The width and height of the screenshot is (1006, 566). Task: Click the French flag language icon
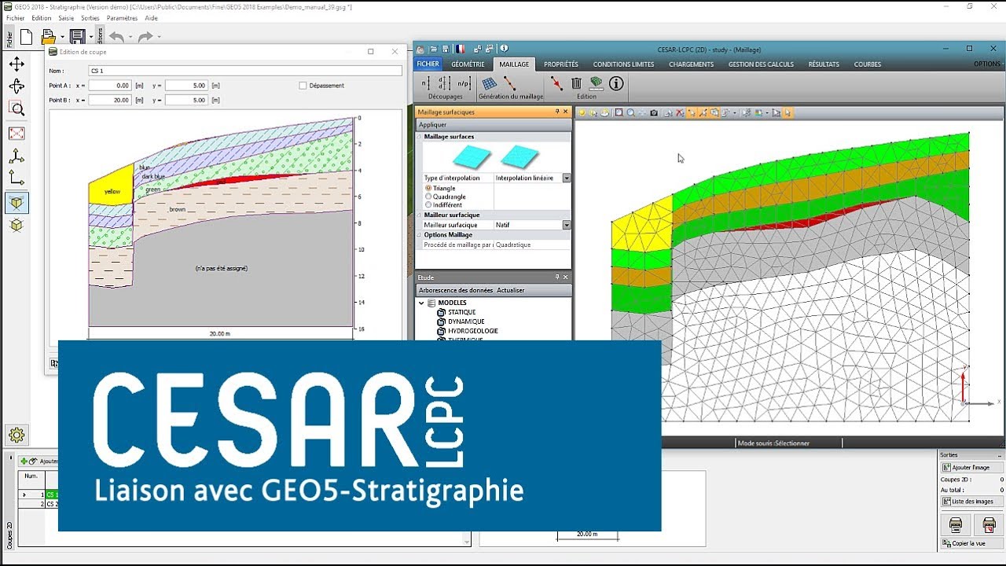461,49
